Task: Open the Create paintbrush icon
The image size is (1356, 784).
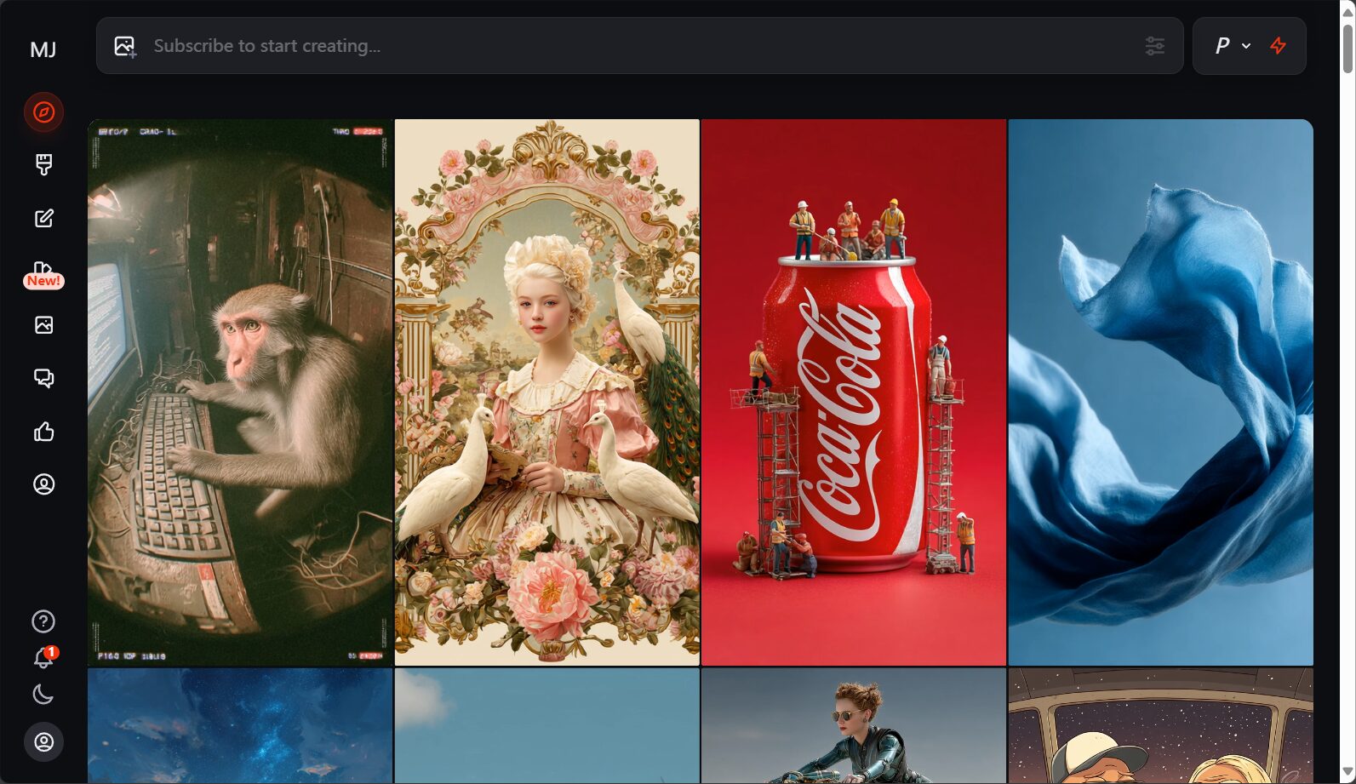Action: pyautogui.click(x=43, y=164)
